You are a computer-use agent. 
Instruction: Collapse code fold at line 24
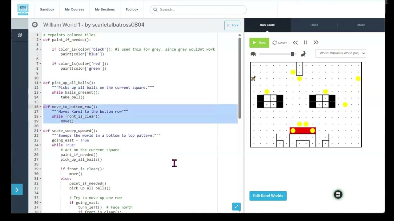[40, 145]
